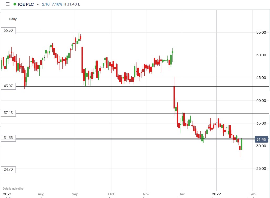
Task: Select the Daily timeframe label
Action: pos(13,19)
